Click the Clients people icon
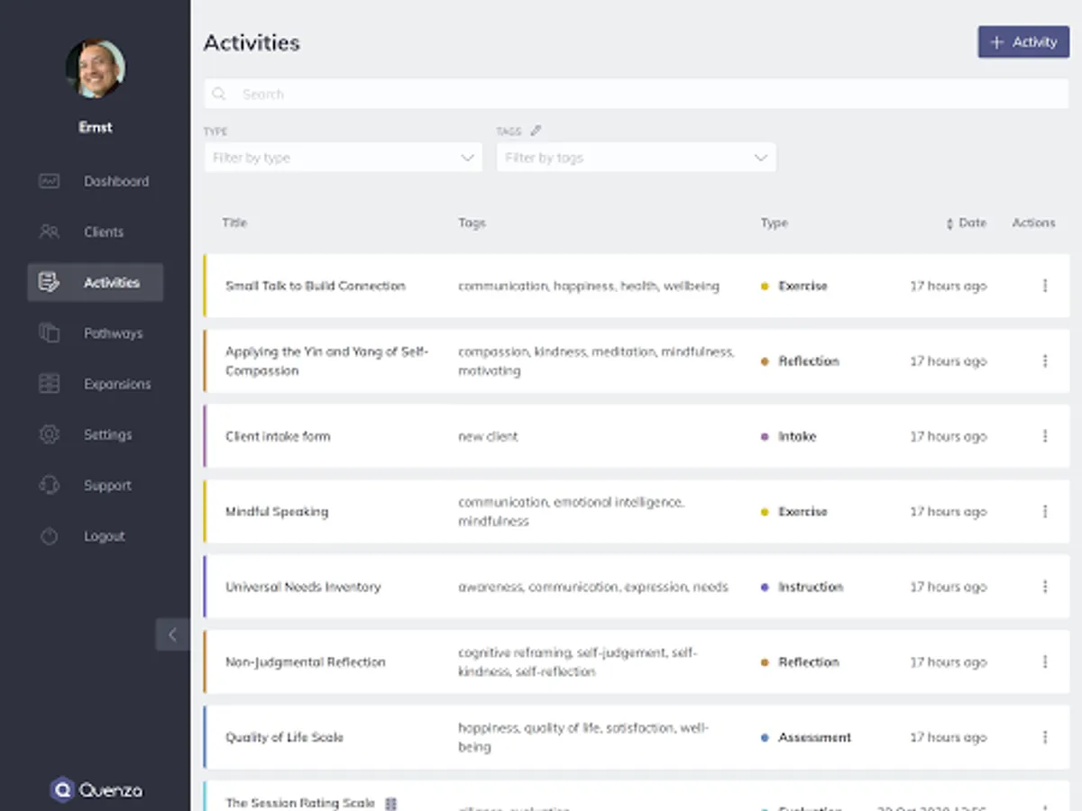The image size is (1082, 811). (49, 232)
